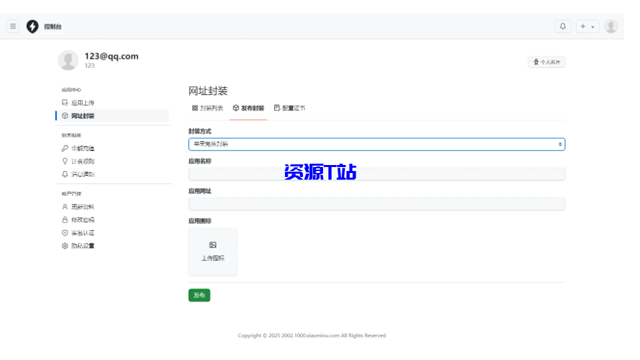Focus the 应用网址 input field
Image resolution: width=640 pixels, height=360 pixels.
(x=377, y=204)
